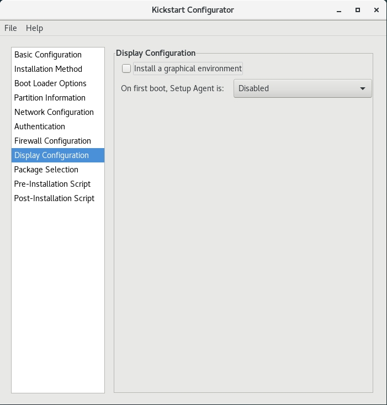This screenshot has height=405, width=387.
Task: Select Post-Installation Script in sidebar
Action: (x=54, y=198)
